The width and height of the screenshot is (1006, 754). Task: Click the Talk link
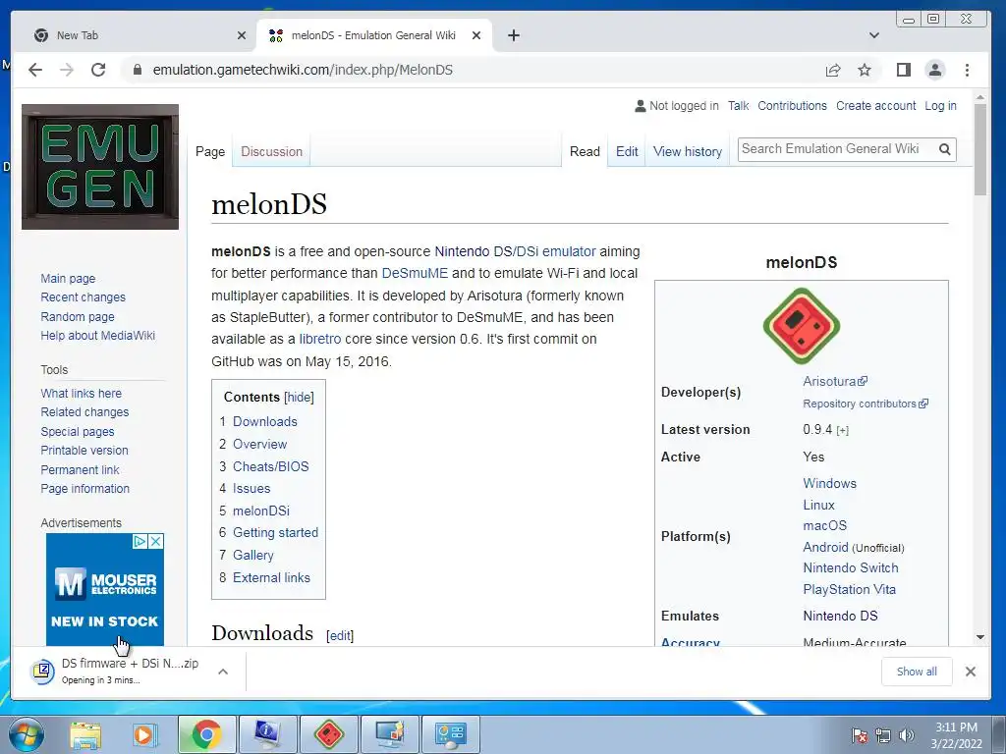(x=738, y=106)
